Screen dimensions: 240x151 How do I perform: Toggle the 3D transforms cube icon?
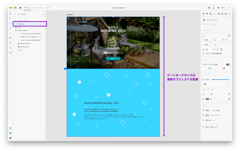tap(229, 36)
